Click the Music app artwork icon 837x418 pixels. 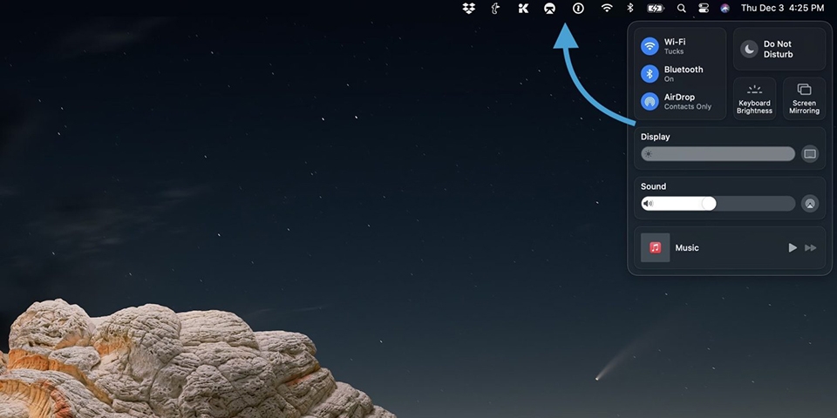655,247
